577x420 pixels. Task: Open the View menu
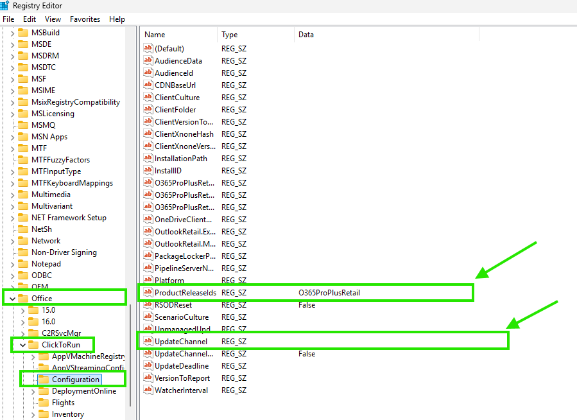click(53, 19)
